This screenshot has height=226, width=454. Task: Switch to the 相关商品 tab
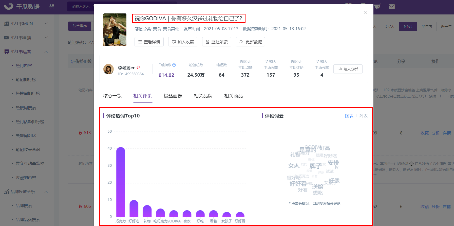234,96
